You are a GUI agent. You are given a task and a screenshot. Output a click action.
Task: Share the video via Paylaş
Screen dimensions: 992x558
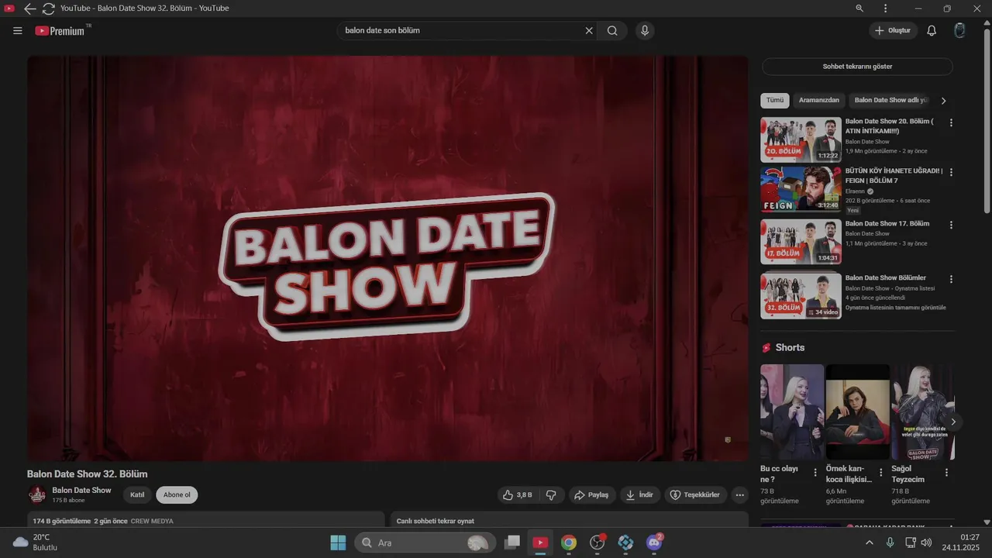(x=592, y=494)
